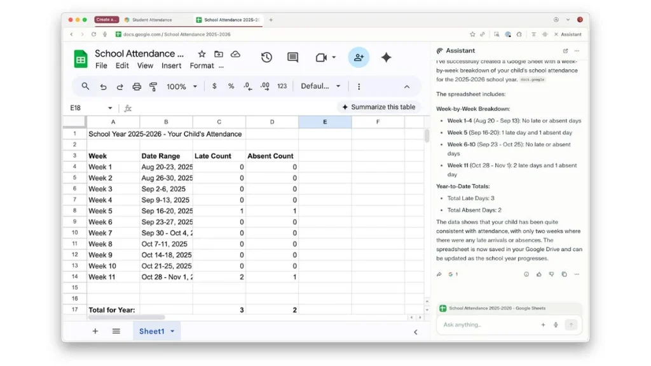Open the version history clock icon
This screenshot has width=651, height=366.
tap(266, 57)
